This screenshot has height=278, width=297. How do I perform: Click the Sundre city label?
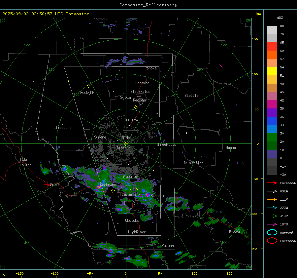coord(100,137)
